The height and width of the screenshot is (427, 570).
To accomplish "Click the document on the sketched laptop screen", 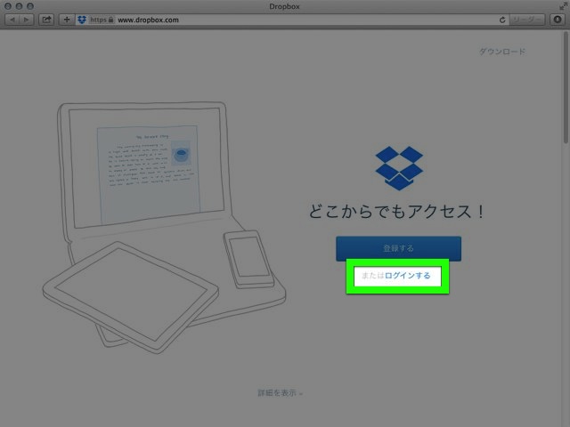I will pyautogui.click(x=149, y=174).
